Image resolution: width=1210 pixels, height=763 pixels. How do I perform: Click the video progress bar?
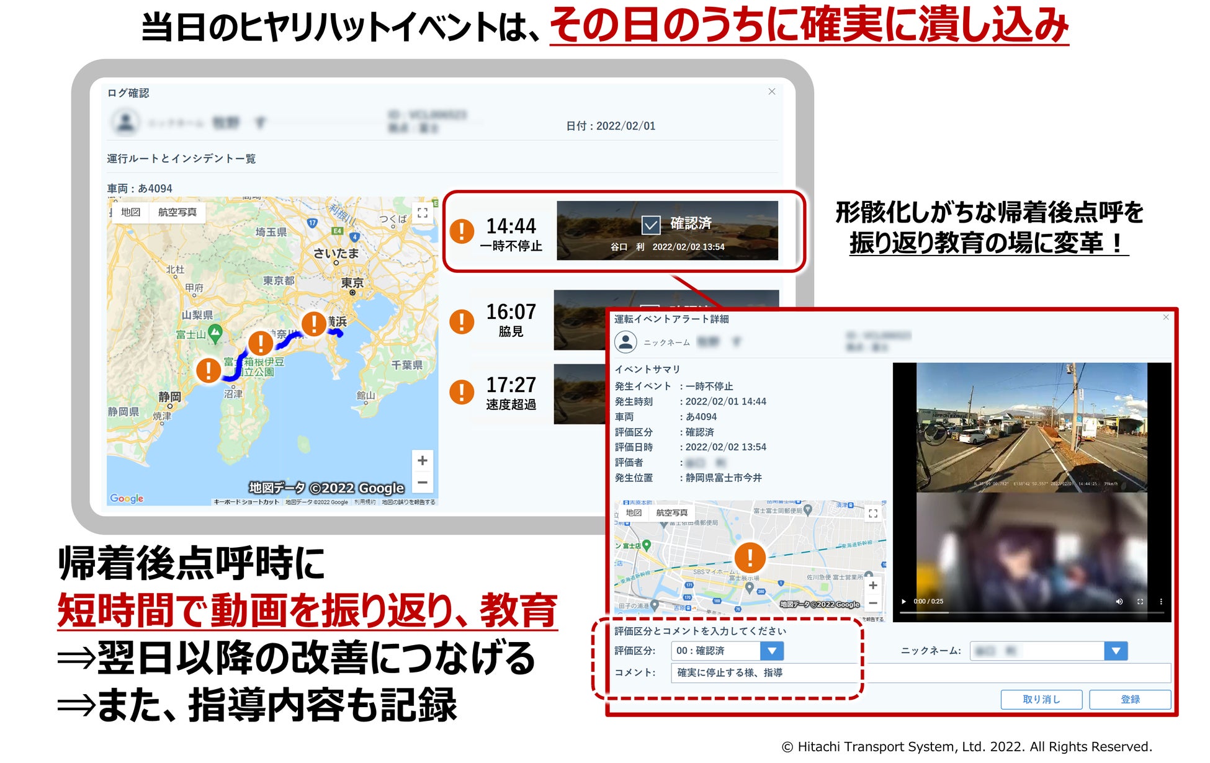point(1030,612)
